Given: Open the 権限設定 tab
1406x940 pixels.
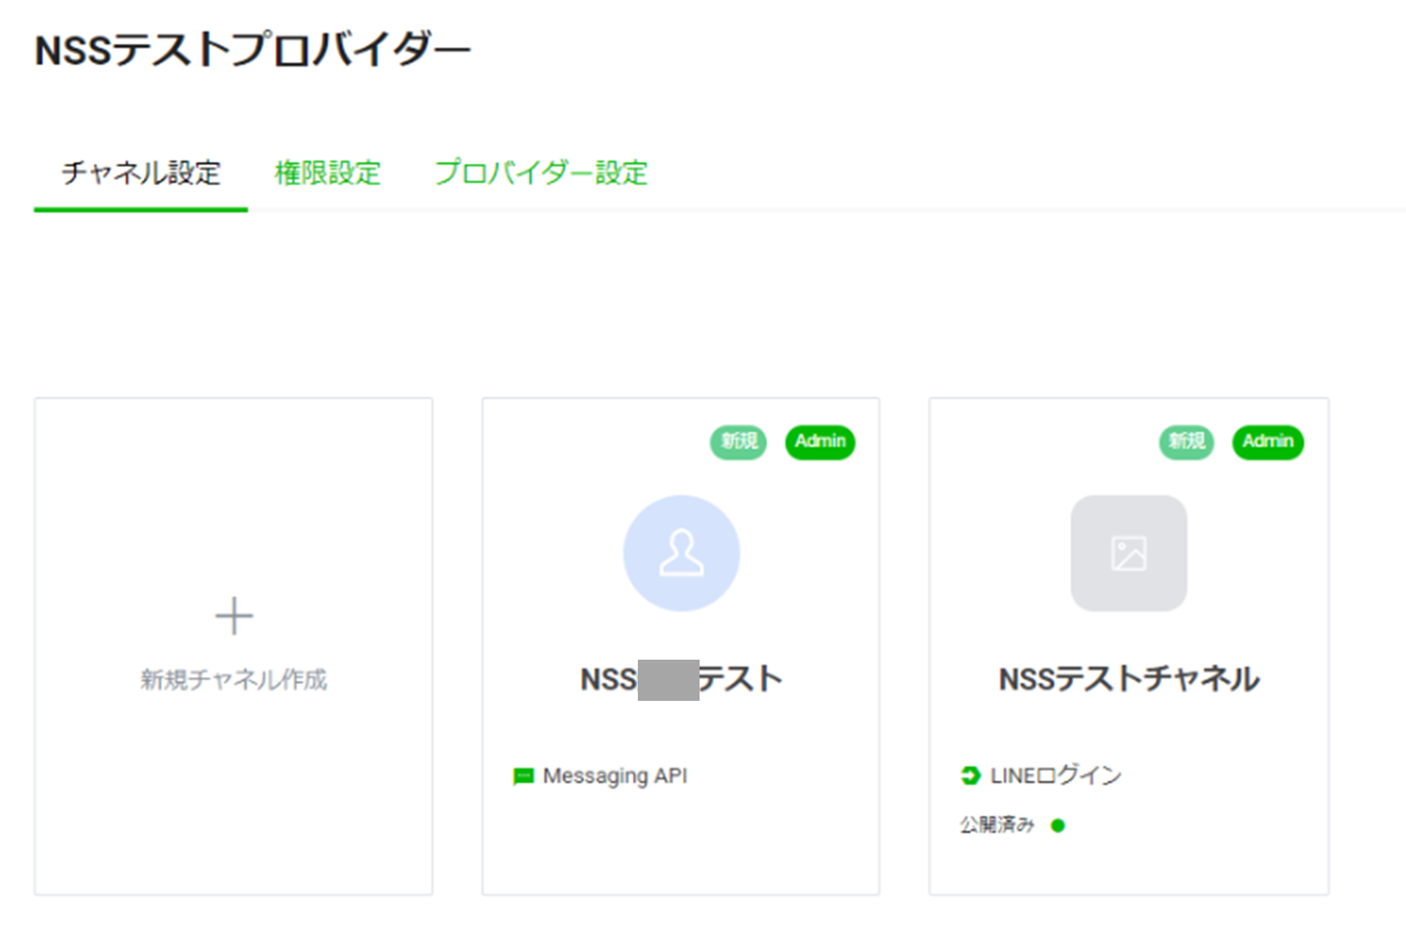Looking at the screenshot, I should pos(327,173).
